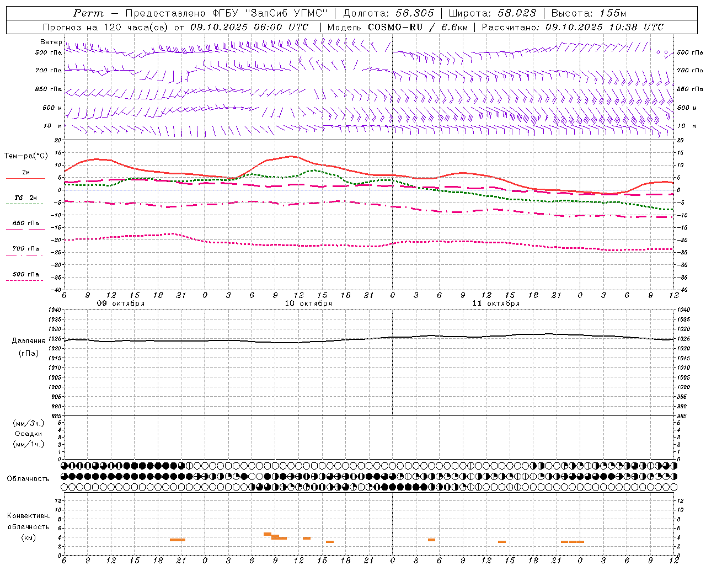Click the "Облачность" cloud cover label
This screenshot has height=565, width=706.
click(28, 479)
